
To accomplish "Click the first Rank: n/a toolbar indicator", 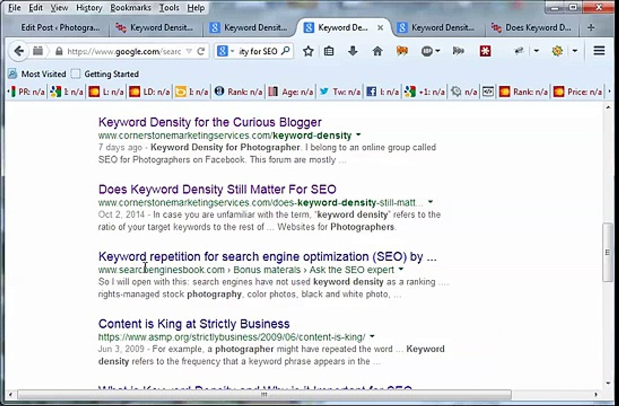I will tap(239, 91).
